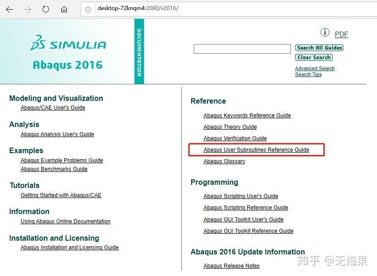377x276 pixels.
Task: Open the Advanced Search link
Action: 315,68
